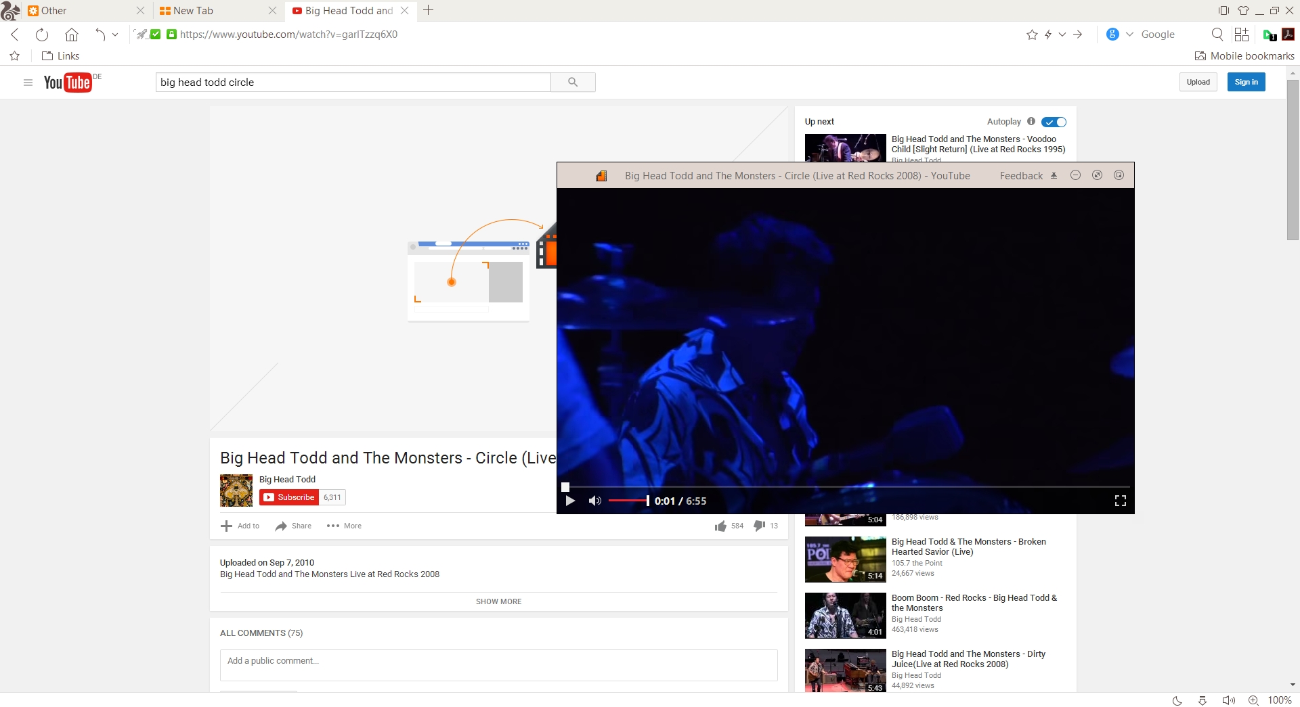
Task: Open the Links bookmarks folder
Action: [60, 56]
